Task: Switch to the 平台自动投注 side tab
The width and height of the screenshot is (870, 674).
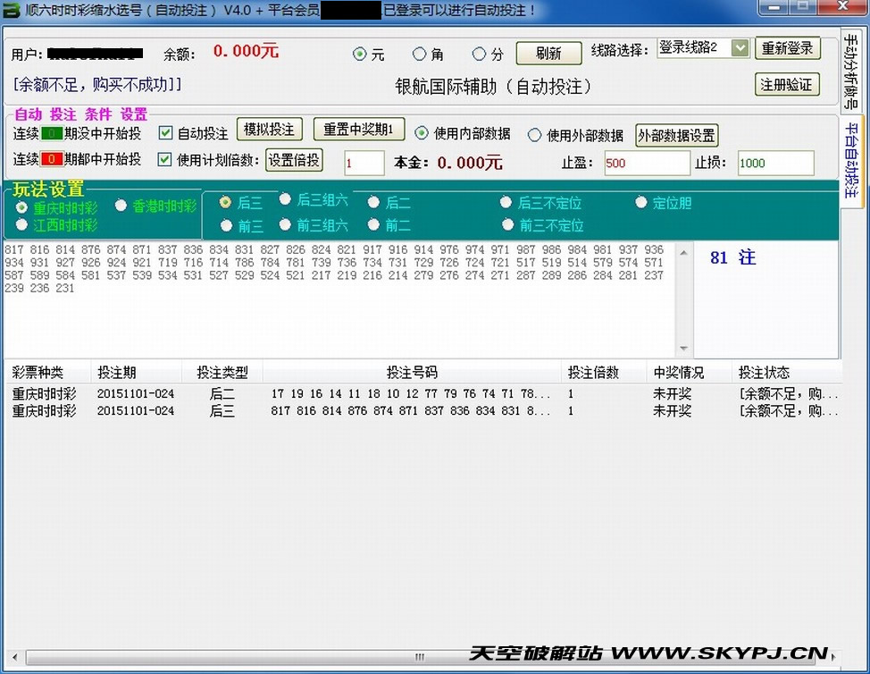Action: (852, 161)
